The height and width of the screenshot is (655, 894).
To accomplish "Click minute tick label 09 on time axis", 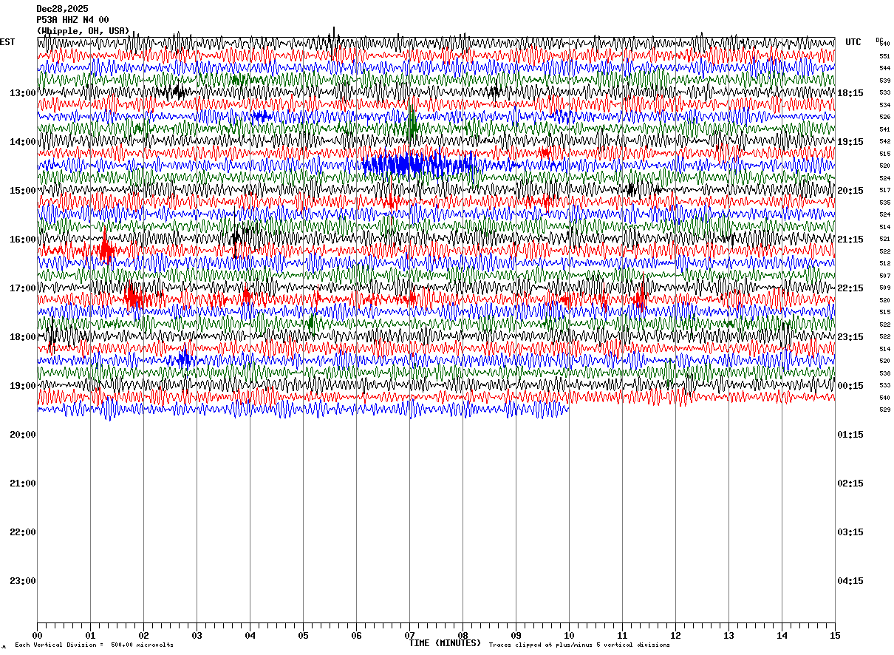I will pos(516,635).
